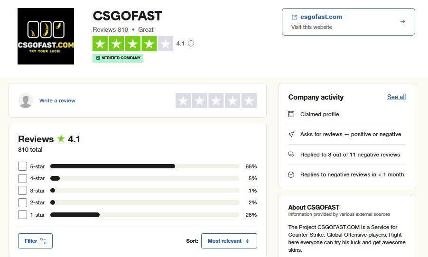Viewport: 428px width, 257px height.
Task: Click the CSGOFAST.COM logo thumbnail
Action: pyautogui.click(x=46, y=36)
